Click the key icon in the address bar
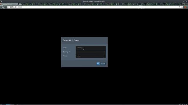This screenshot has width=188, height=105. tap(180, 7)
